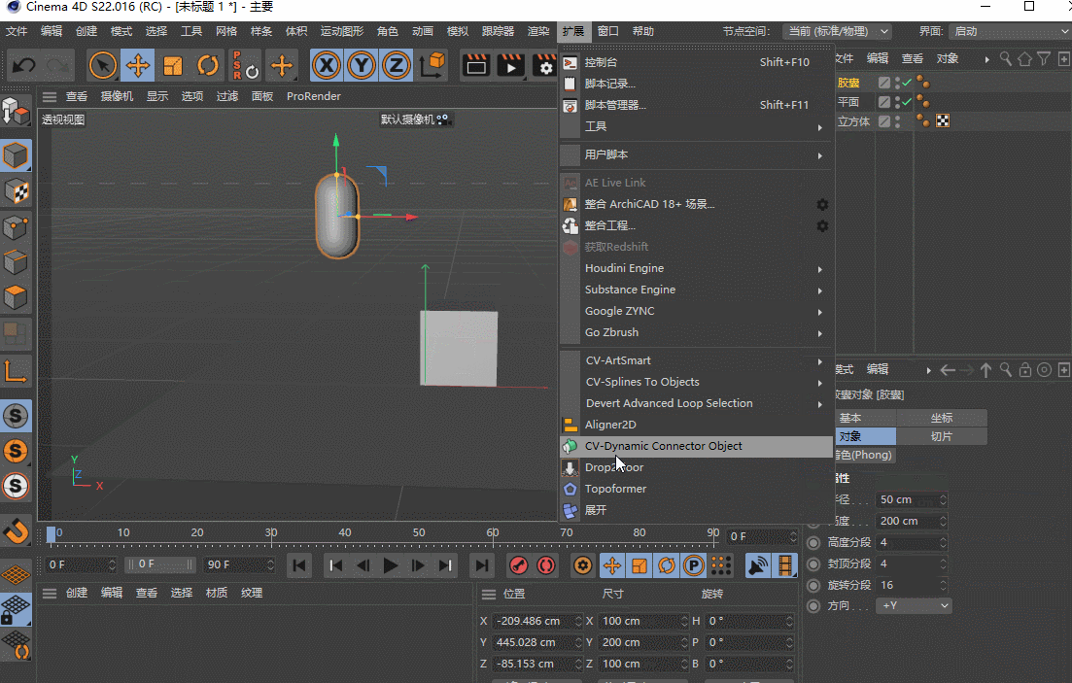Open ProRender viewport menu

pyautogui.click(x=313, y=96)
